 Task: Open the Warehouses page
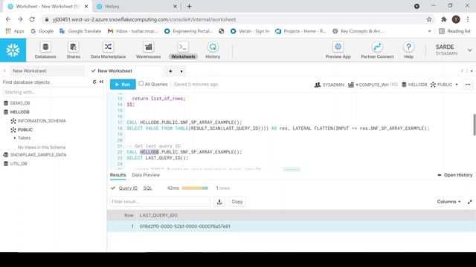(x=148, y=50)
